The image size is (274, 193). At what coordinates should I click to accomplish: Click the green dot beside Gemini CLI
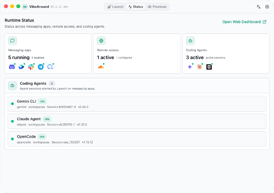click(12, 104)
